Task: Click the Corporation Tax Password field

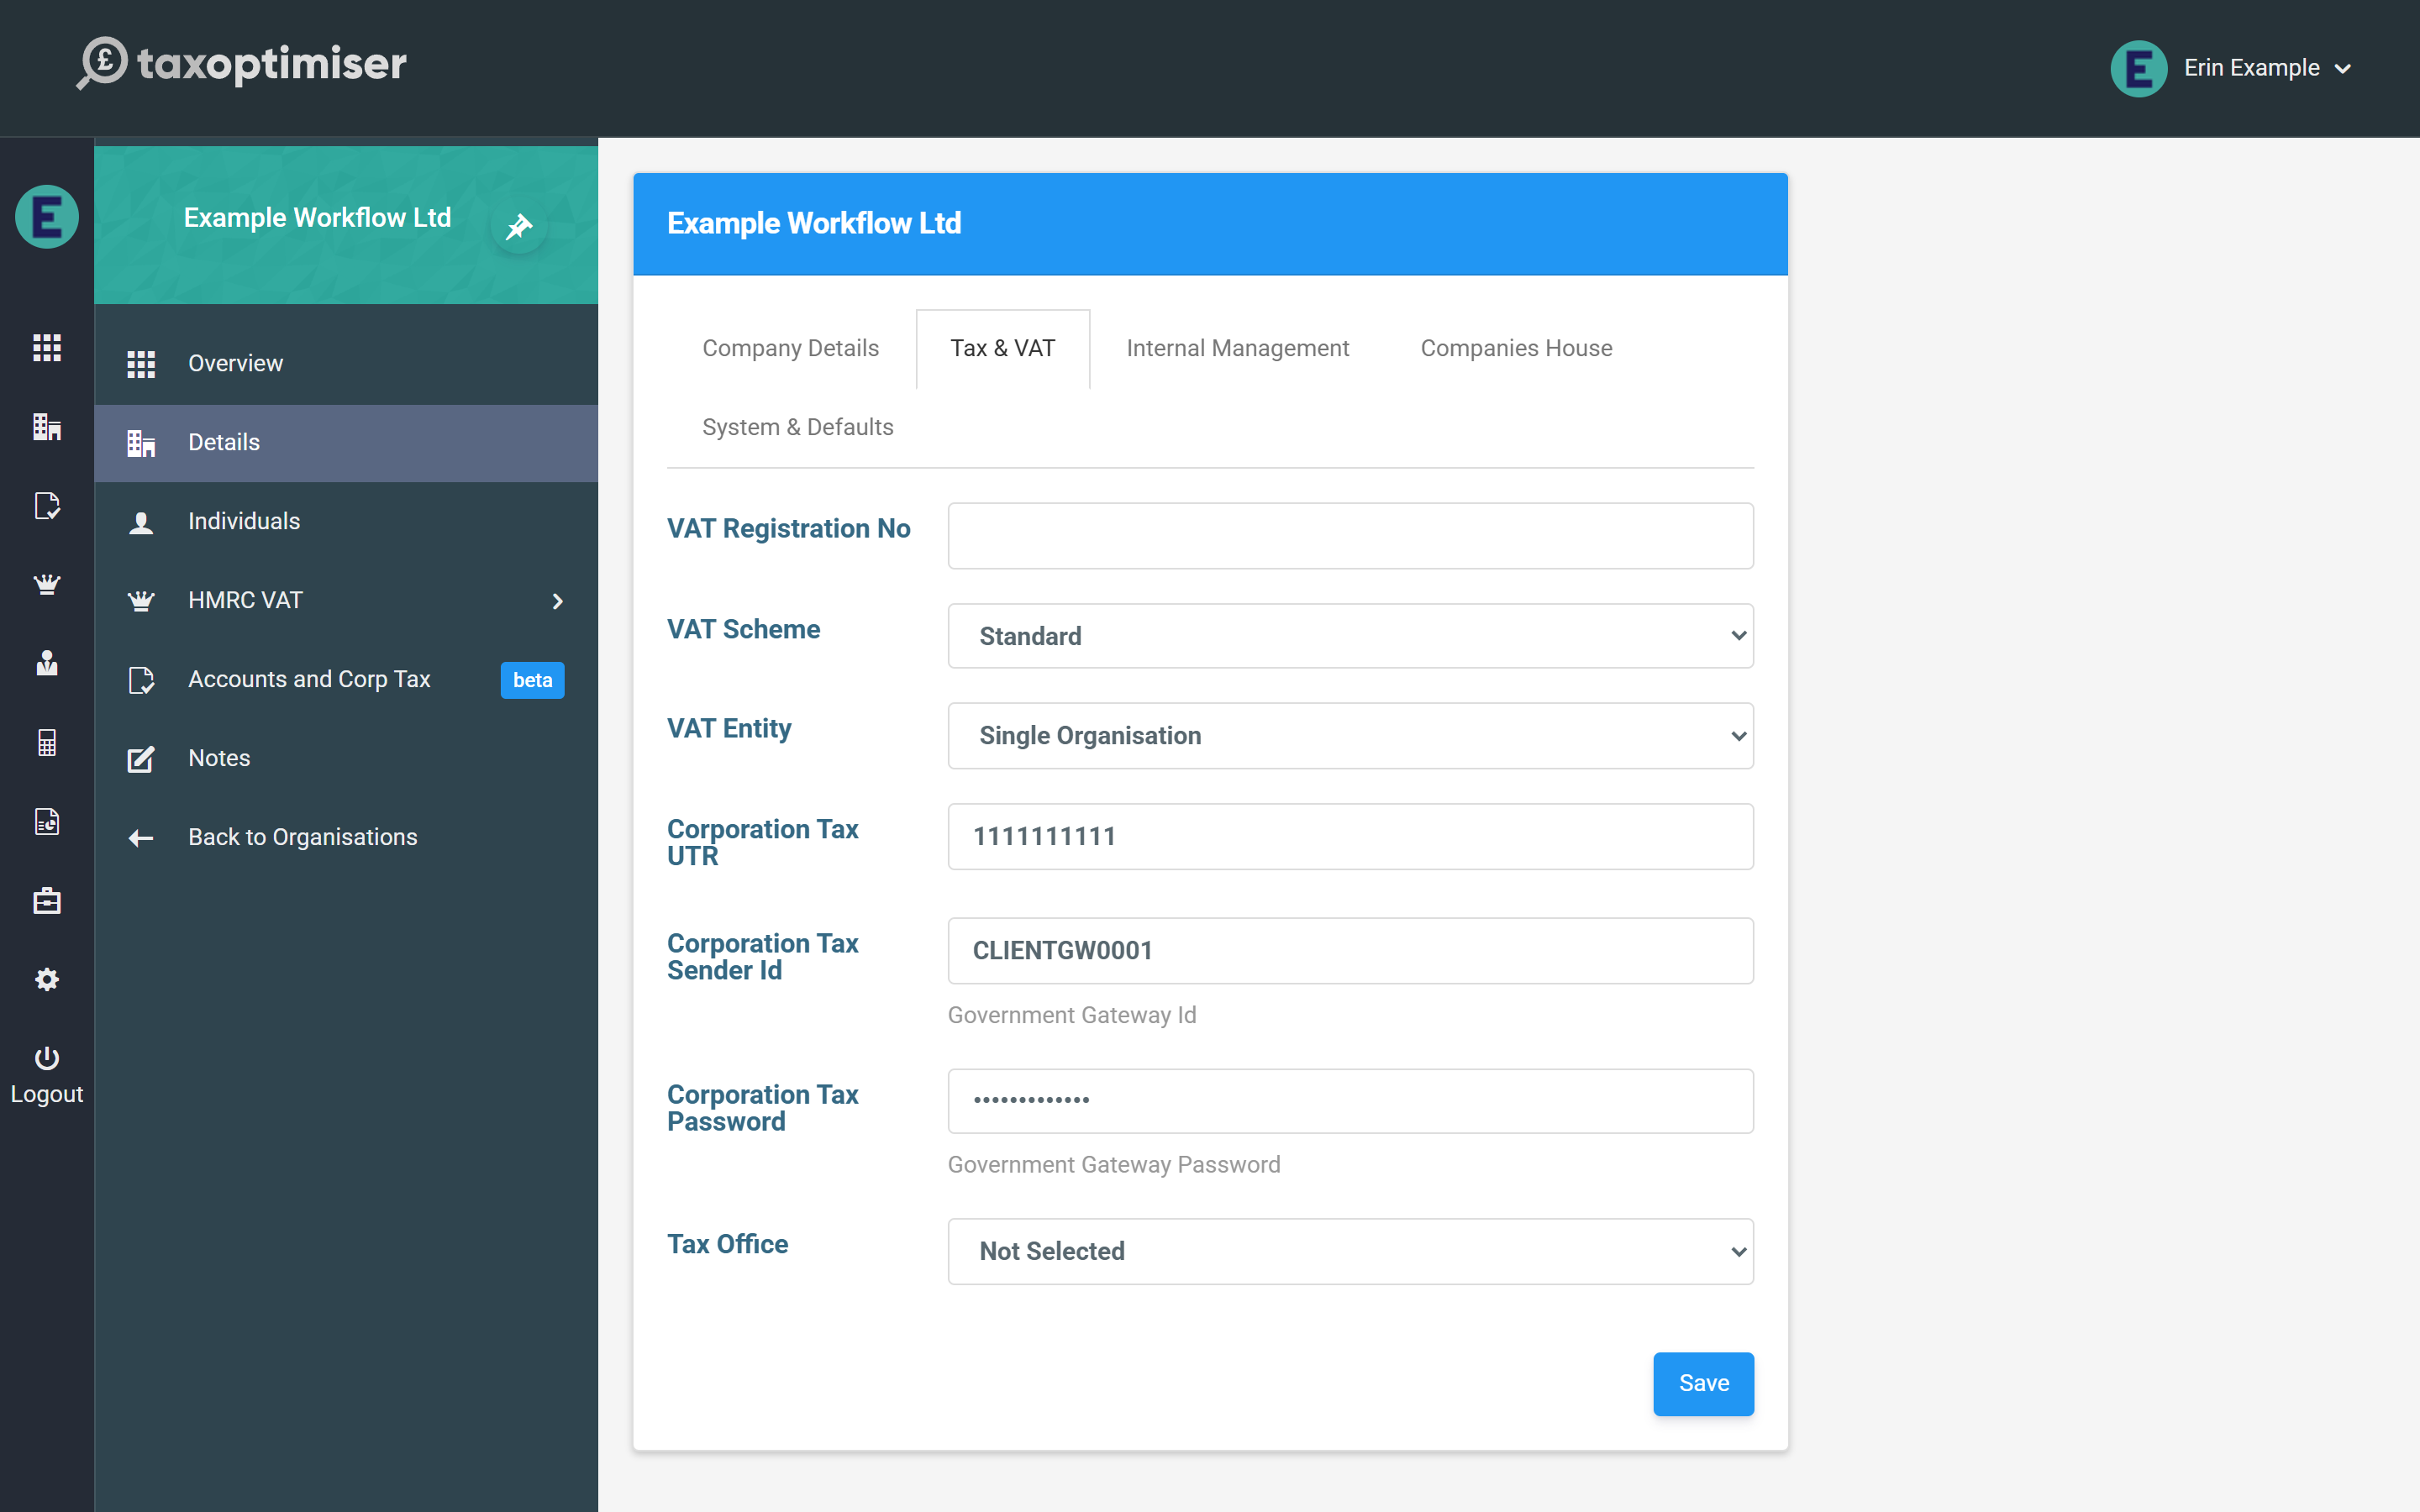Action: 1350,1101
